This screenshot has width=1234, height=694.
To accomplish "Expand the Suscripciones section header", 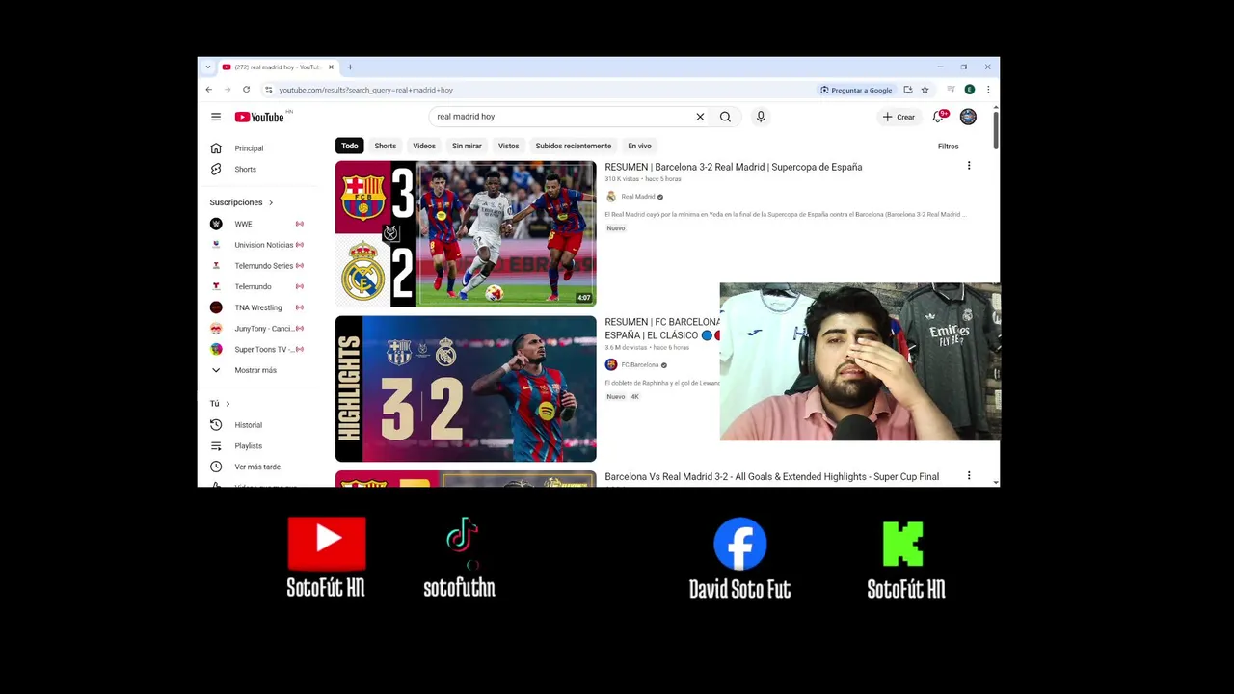I will pyautogui.click(x=242, y=202).
